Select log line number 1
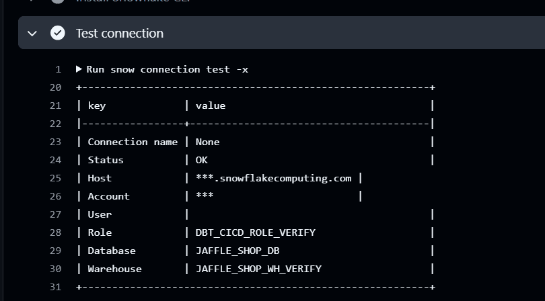The height and width of the screenshot is (301, 545). 58,69
